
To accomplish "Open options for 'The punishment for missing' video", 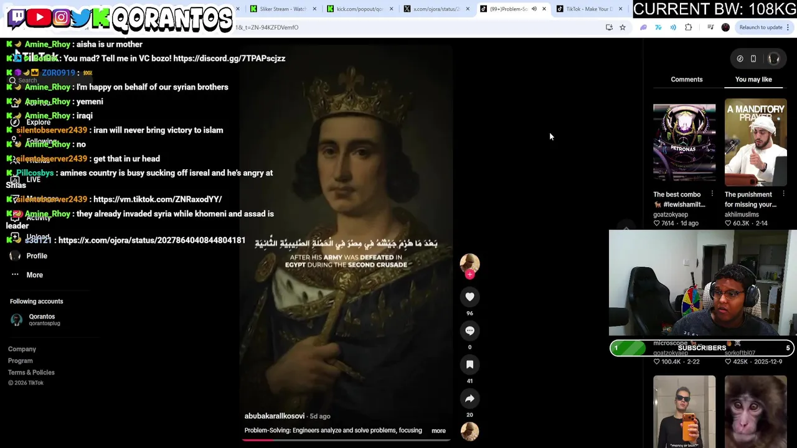I will coord(783,194).
